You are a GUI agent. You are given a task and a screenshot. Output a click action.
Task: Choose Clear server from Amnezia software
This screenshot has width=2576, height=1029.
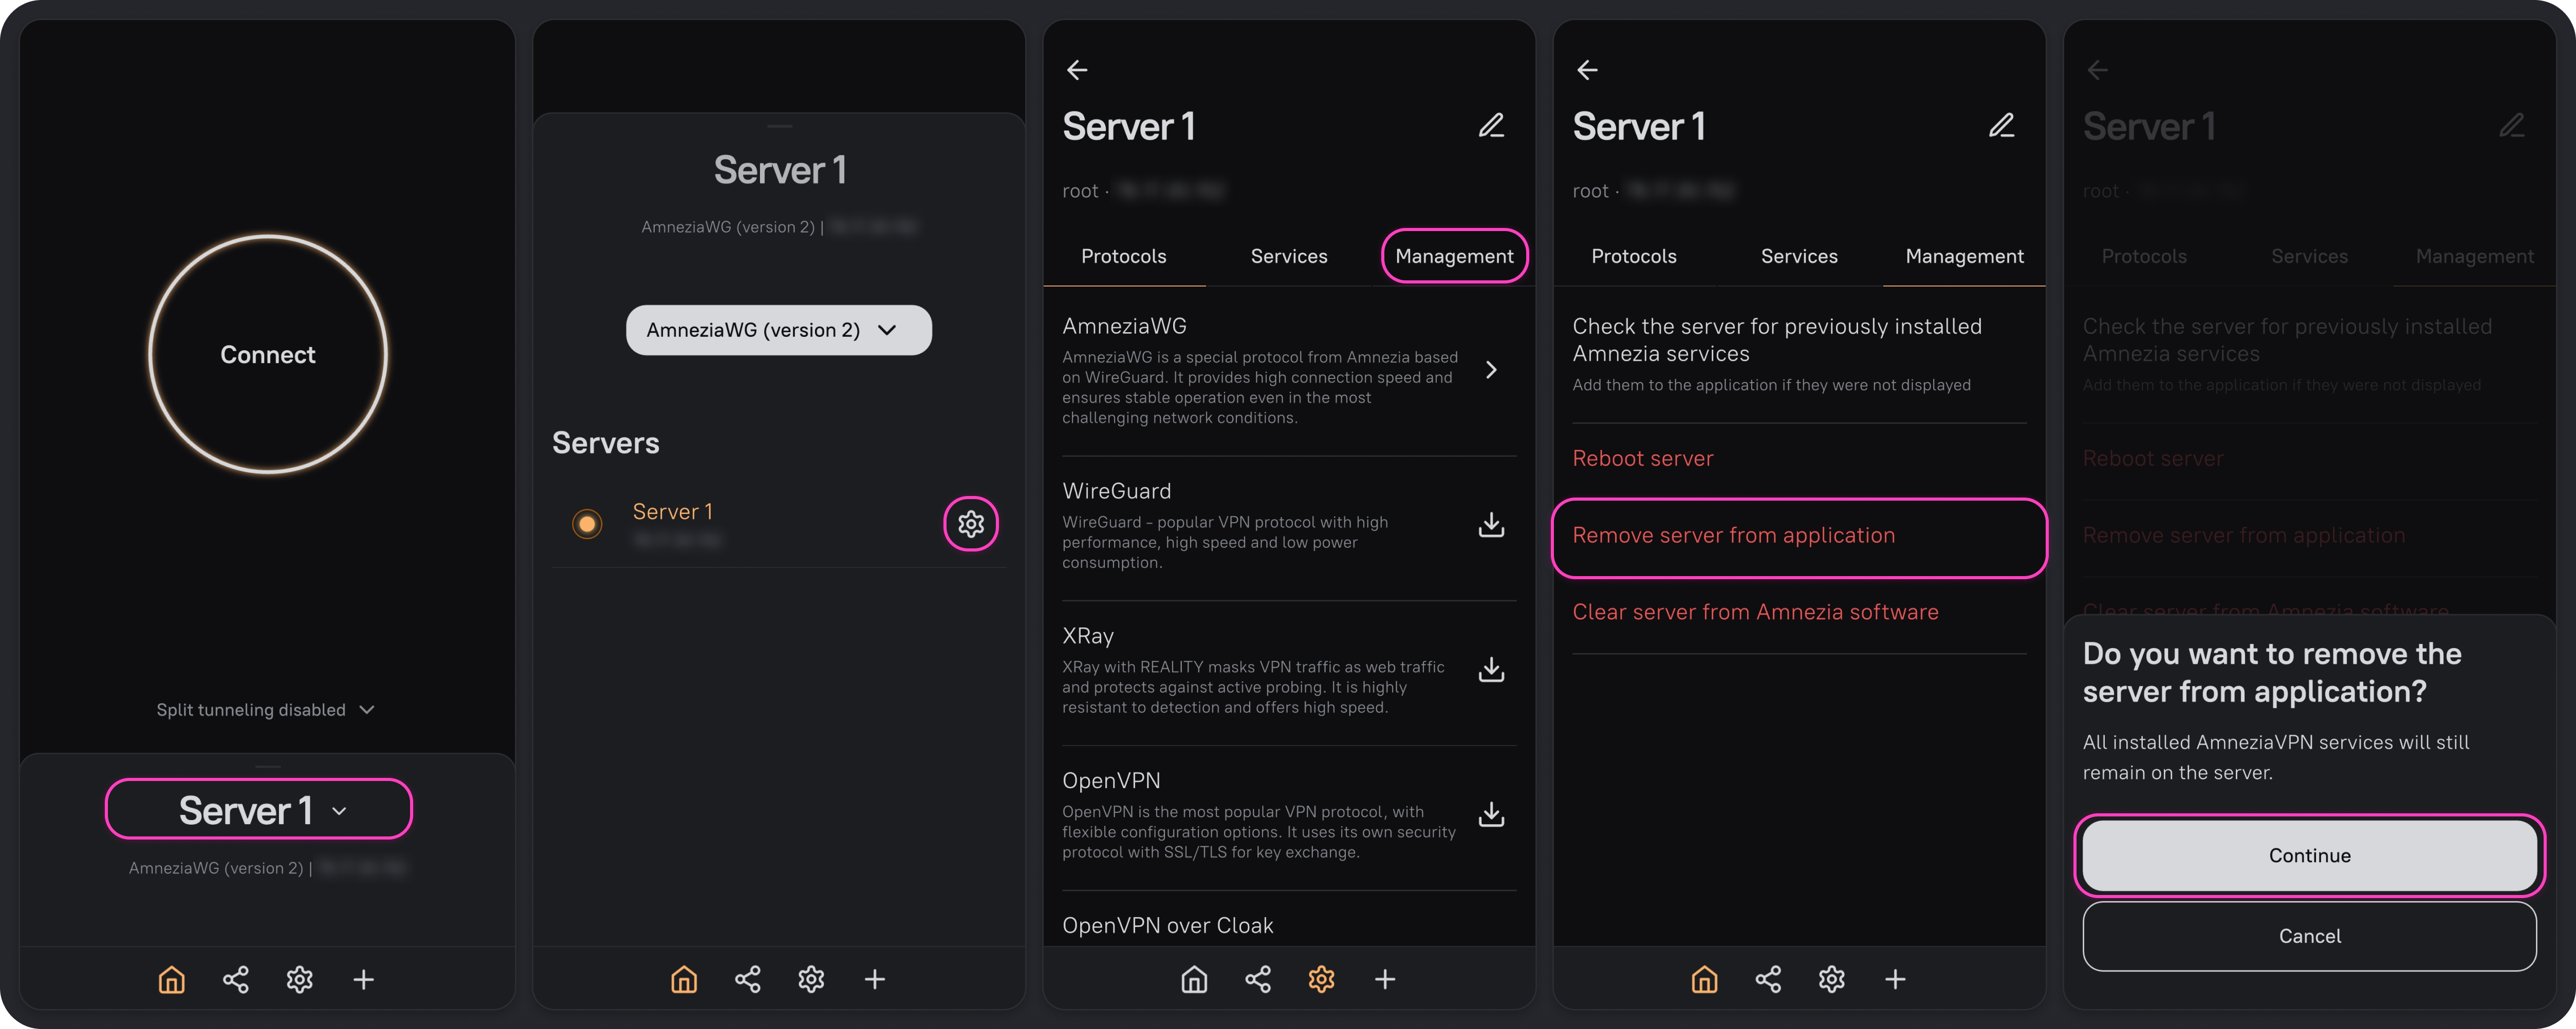click(x=1799, y=613)
